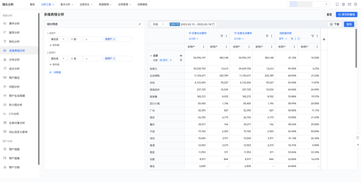Remove the 老用户 filter tag

pos(114,39)
